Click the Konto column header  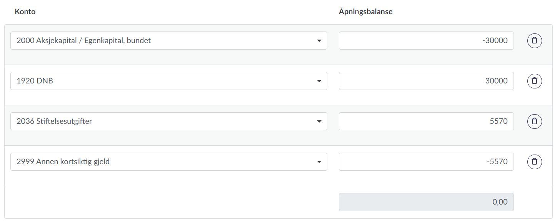point(25,12)
